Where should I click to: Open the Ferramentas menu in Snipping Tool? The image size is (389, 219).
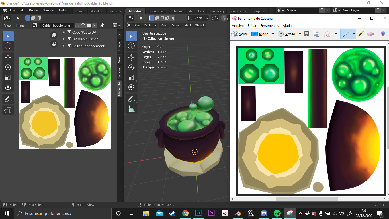click(269, 26)
